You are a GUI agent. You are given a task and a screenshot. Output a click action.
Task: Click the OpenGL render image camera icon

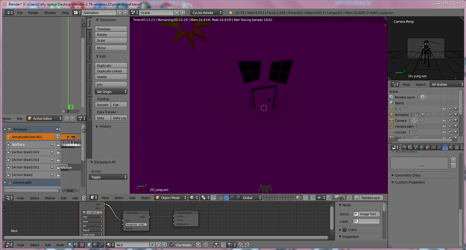pos(336,198)
